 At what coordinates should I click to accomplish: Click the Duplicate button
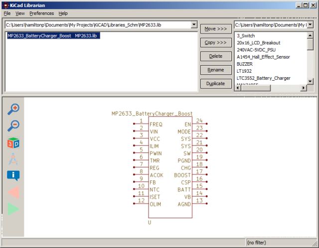216,84
